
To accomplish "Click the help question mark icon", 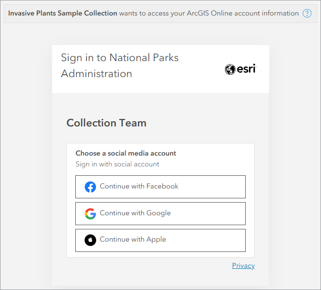I will [307, 13].
